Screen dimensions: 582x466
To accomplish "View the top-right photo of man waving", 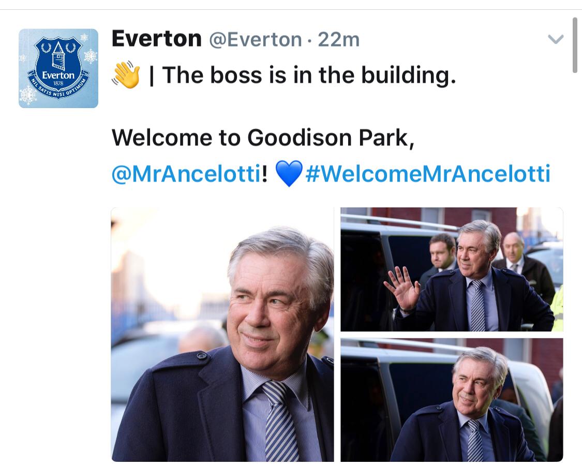I will tap(451, 269).
